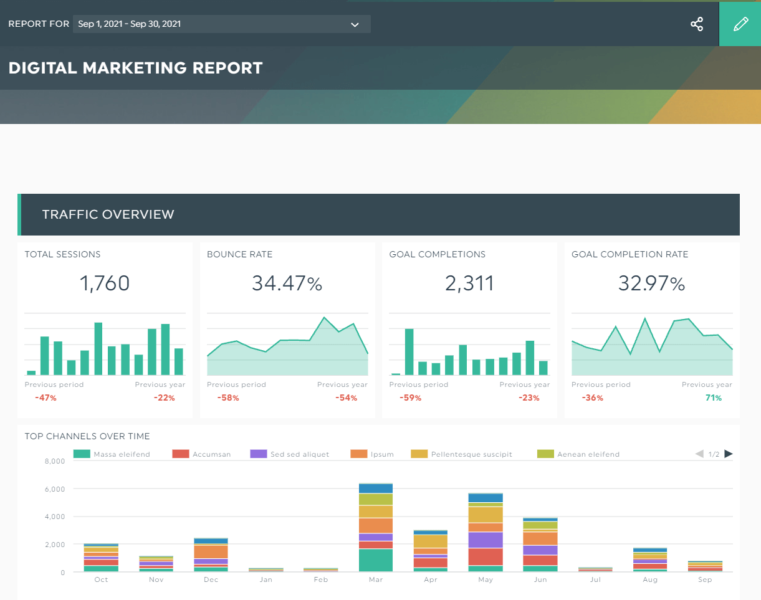Open the report date range dropdown
This screenshot has width=761, height=600.
point(222,24)
